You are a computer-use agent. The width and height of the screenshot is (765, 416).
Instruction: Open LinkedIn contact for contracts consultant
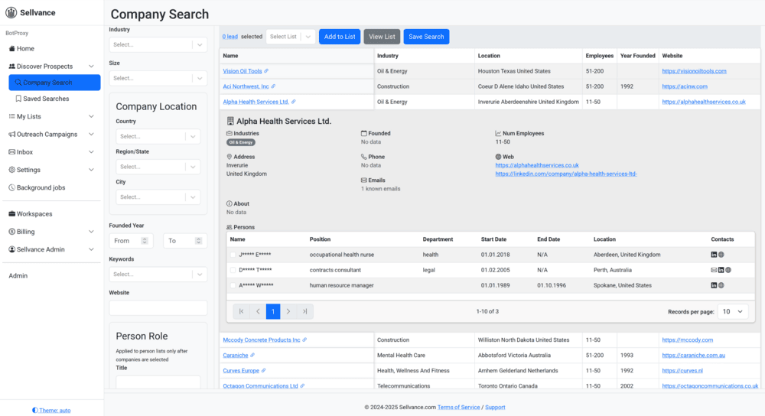point(721,270)
